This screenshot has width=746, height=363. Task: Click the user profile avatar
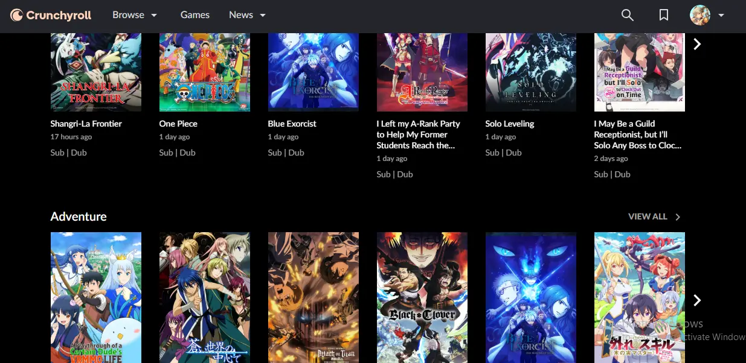pos(699,15)
